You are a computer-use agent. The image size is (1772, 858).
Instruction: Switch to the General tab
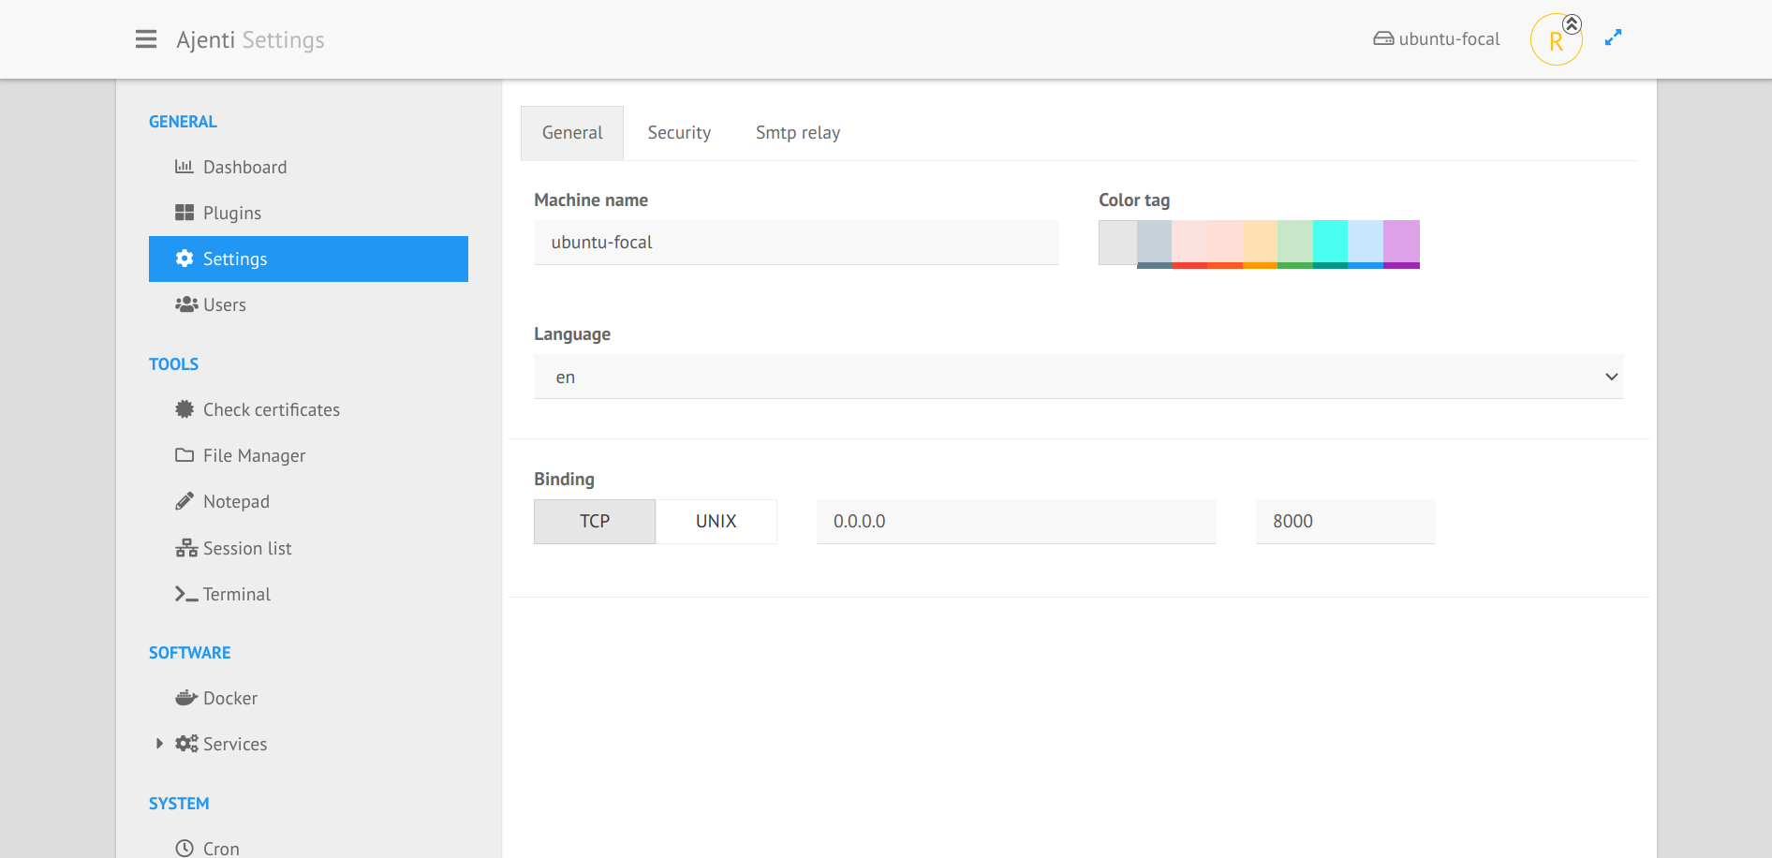(572, 133)
